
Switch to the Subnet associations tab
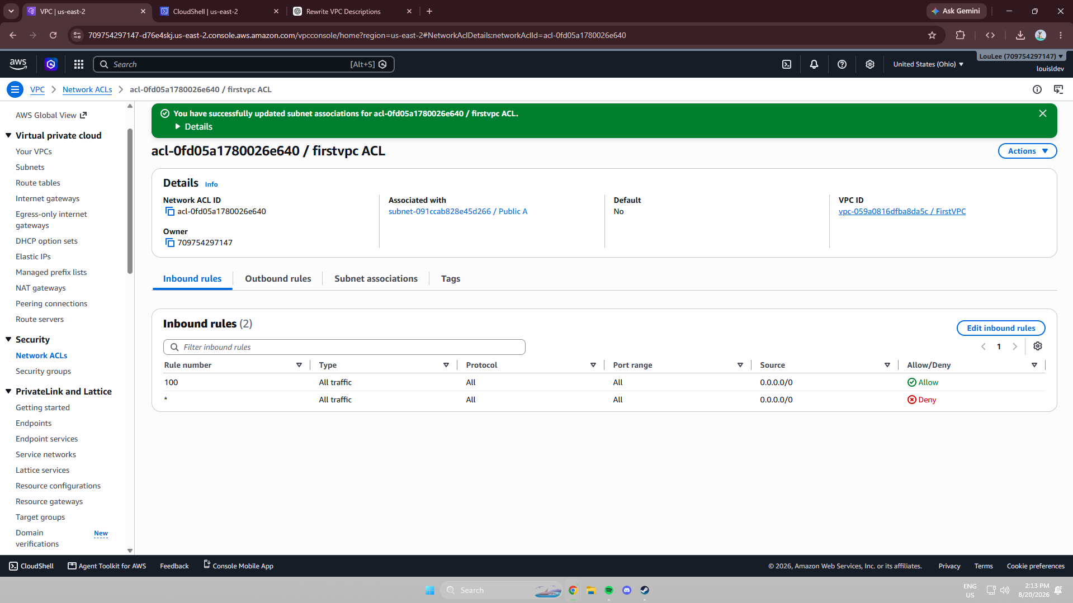point(376,278)
